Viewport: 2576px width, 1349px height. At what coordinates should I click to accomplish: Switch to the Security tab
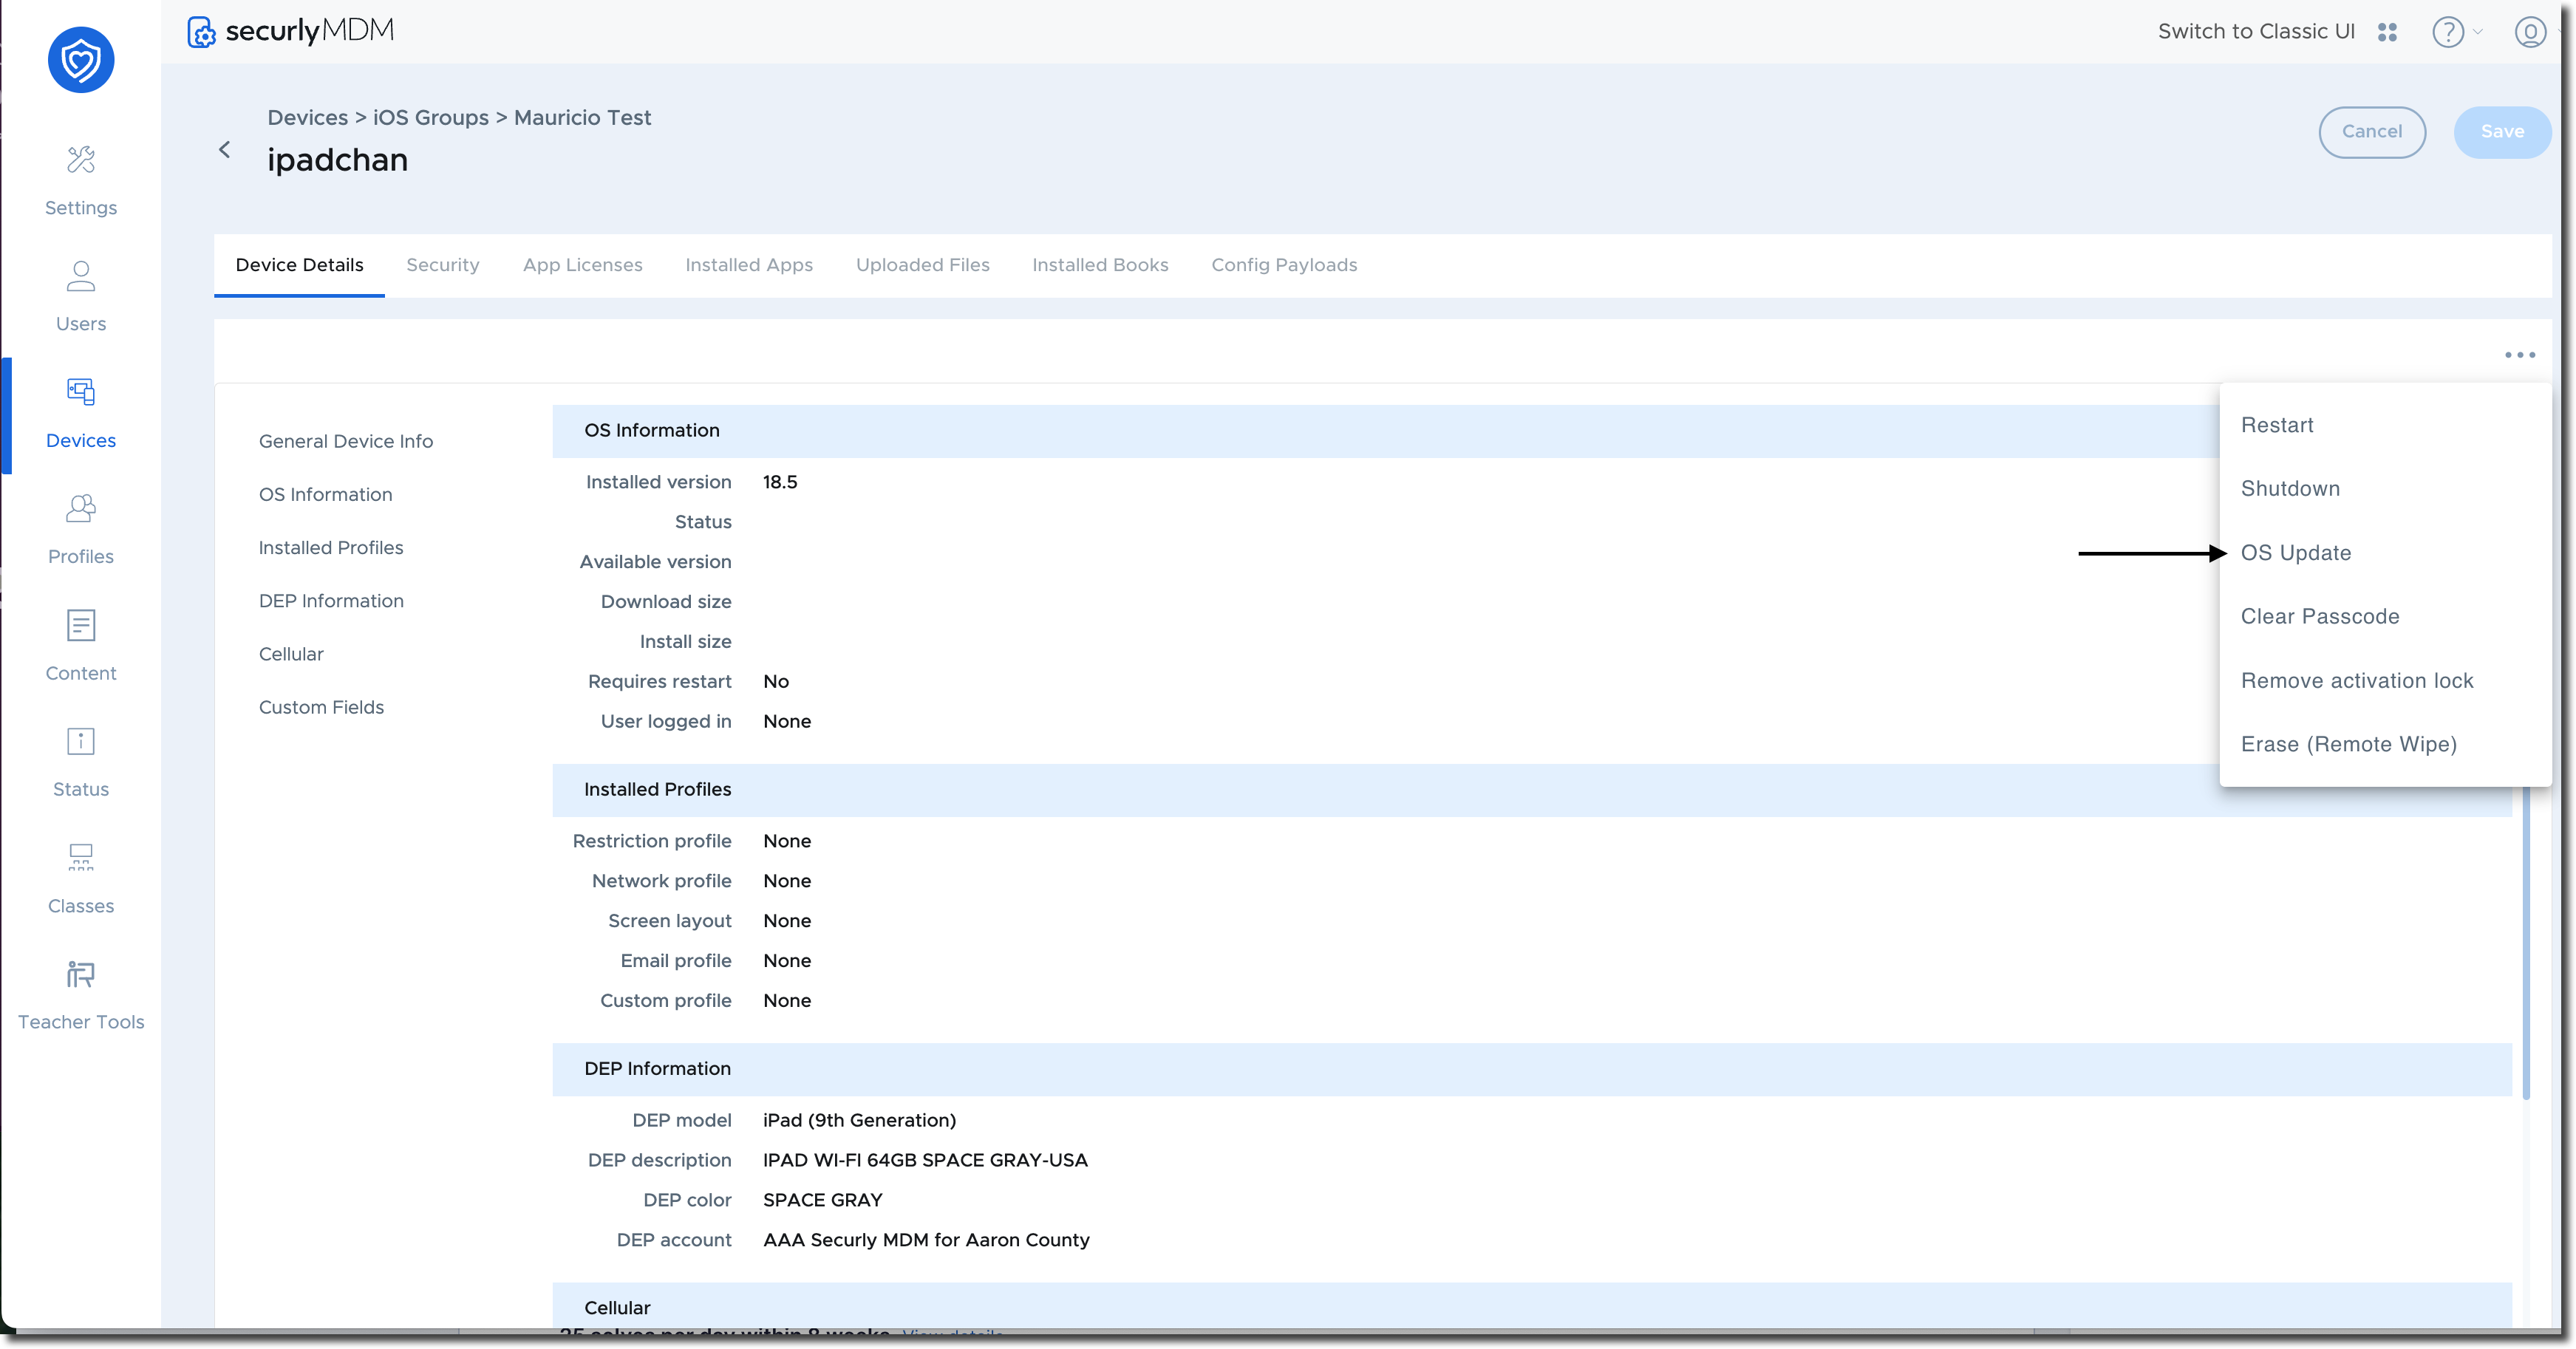pos(443,265)
